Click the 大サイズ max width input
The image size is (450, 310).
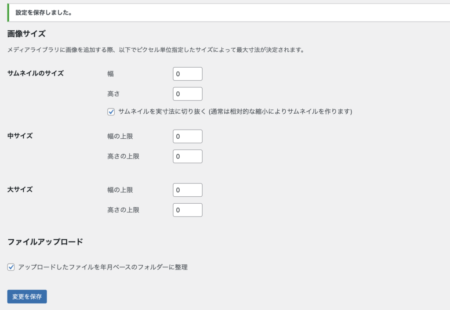tap(188, 190)
